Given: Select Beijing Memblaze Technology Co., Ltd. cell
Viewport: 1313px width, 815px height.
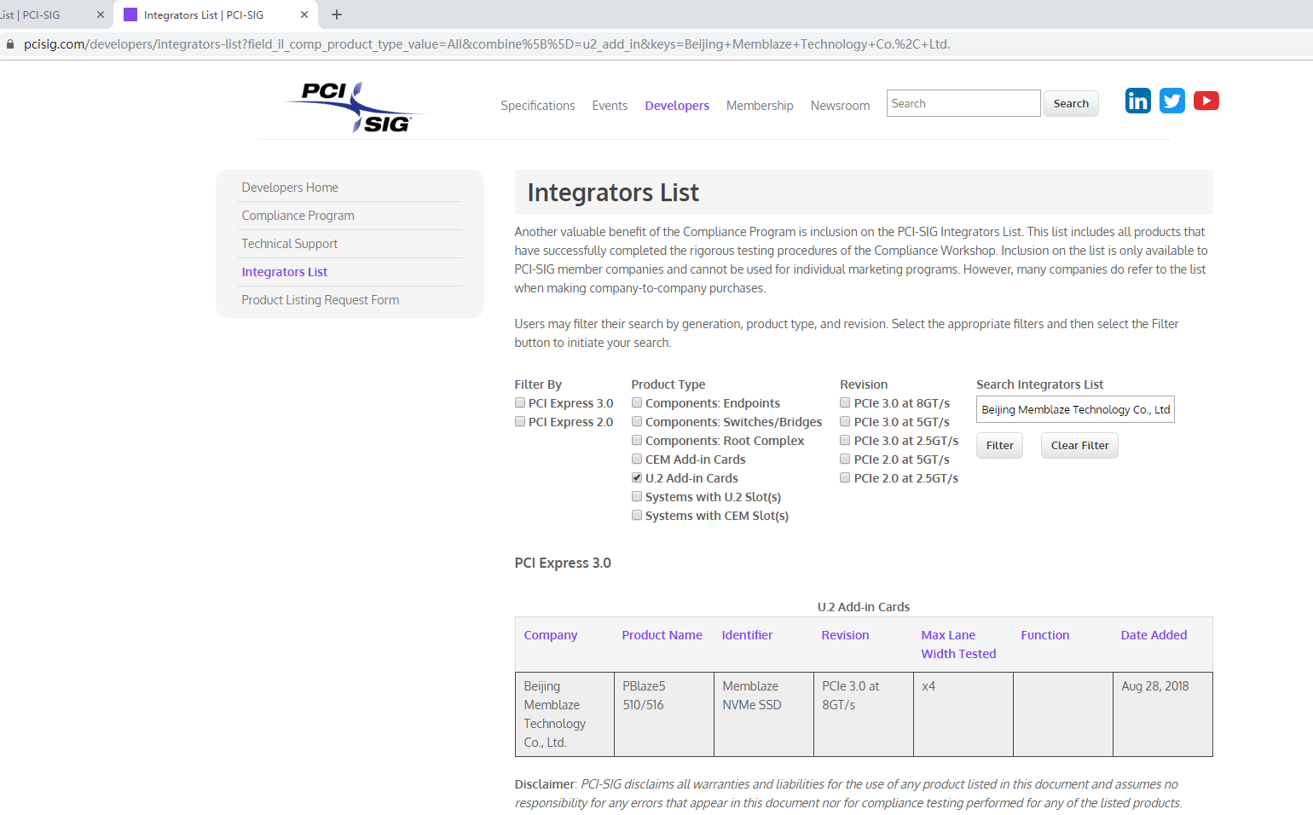Looking at the screenshot, I should coord(564,714).
